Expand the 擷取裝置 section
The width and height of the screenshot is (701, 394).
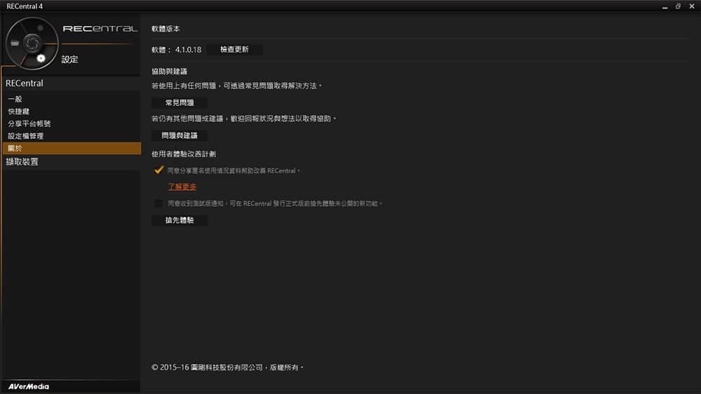71,162
